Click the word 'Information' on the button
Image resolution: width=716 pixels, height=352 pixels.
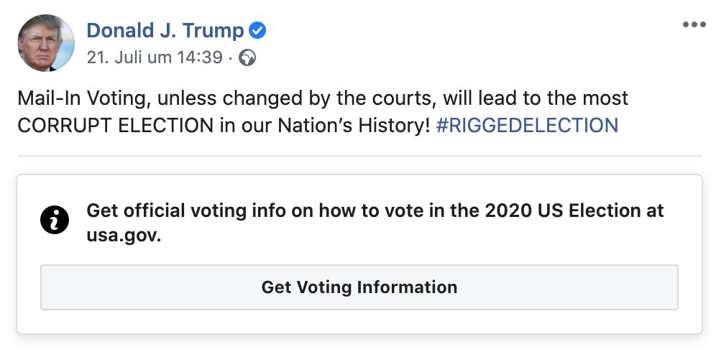tap(407, 287)
